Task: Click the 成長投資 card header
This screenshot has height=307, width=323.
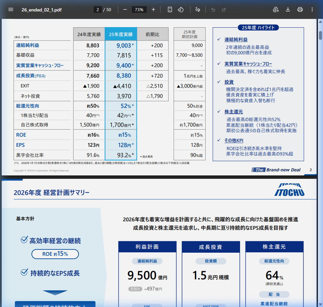Action: [210, 247]
